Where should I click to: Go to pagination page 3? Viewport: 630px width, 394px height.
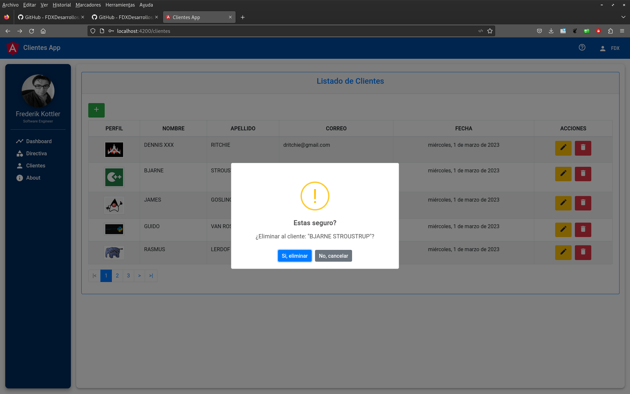pyautogui.click(x=128, y=276)
